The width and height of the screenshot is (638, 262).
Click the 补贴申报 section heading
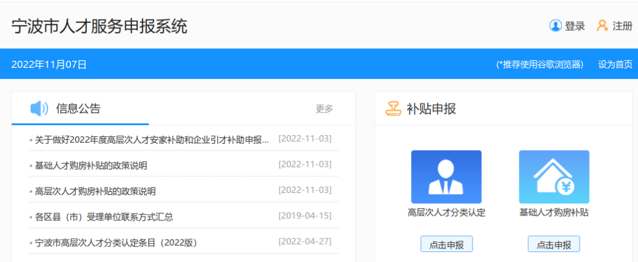[431, 109]
